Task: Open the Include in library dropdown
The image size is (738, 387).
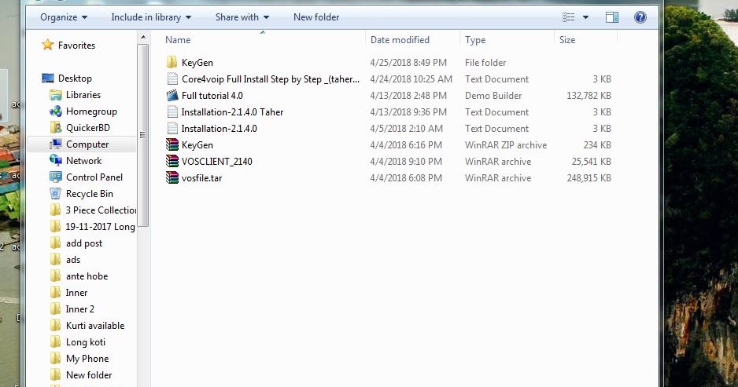Action: [x=151, y=17]
